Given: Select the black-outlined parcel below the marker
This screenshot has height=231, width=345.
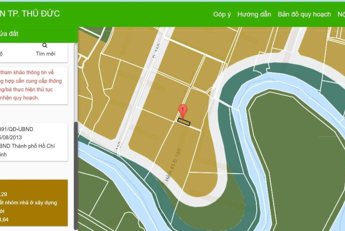Looking at the screenshot, I should (x=184, y=122).
